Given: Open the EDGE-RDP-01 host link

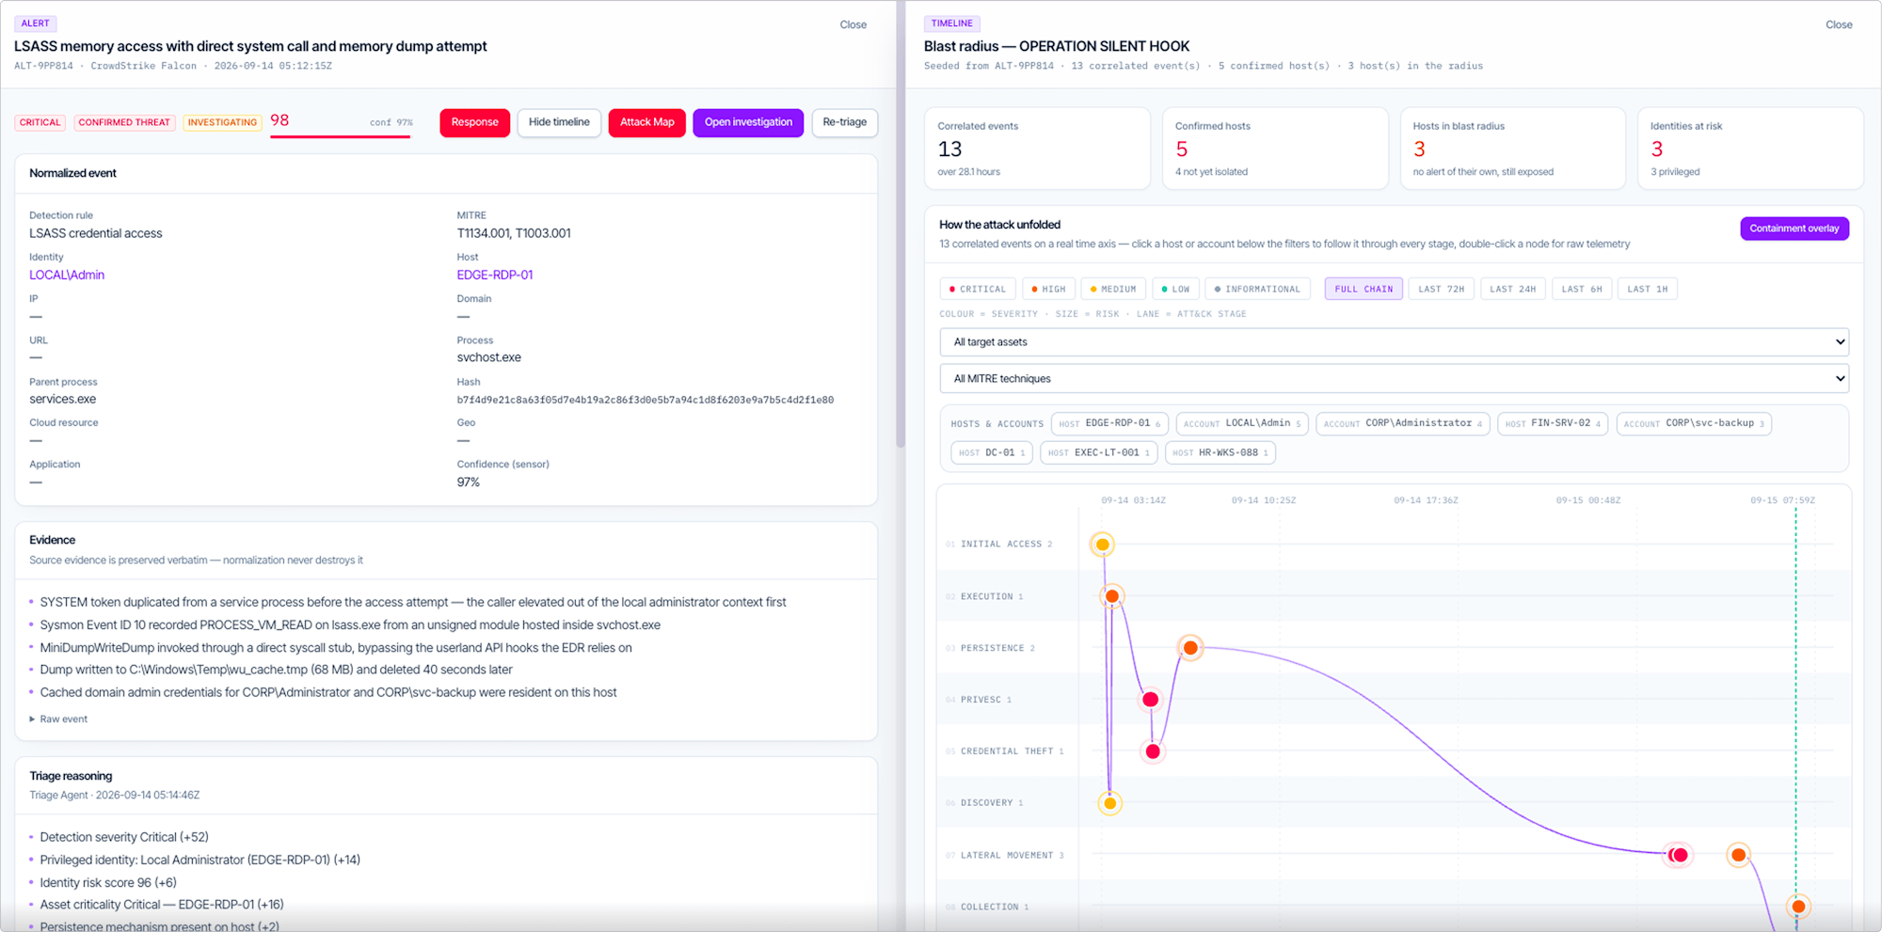Looking at the screenshot, I should point(495,276).
